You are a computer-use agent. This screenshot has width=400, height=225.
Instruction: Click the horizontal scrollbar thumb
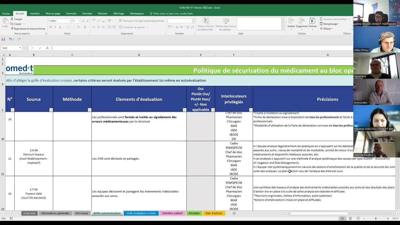tap(319, 213)
